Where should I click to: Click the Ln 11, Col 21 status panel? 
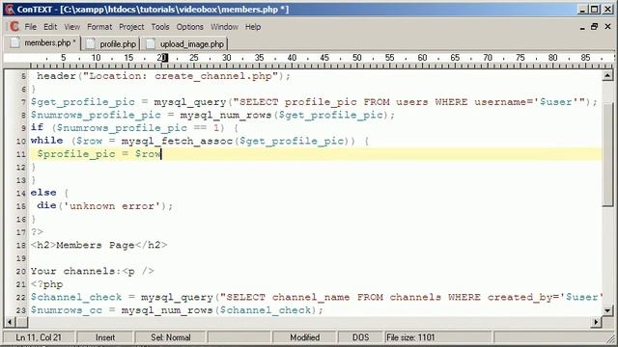pos(39,337)
